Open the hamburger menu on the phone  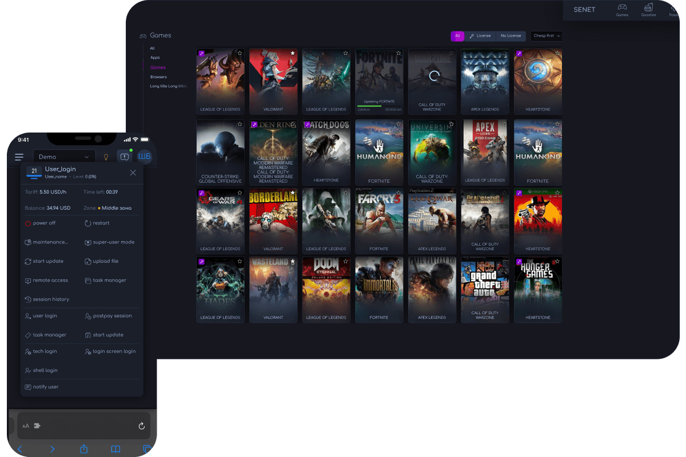19,157
